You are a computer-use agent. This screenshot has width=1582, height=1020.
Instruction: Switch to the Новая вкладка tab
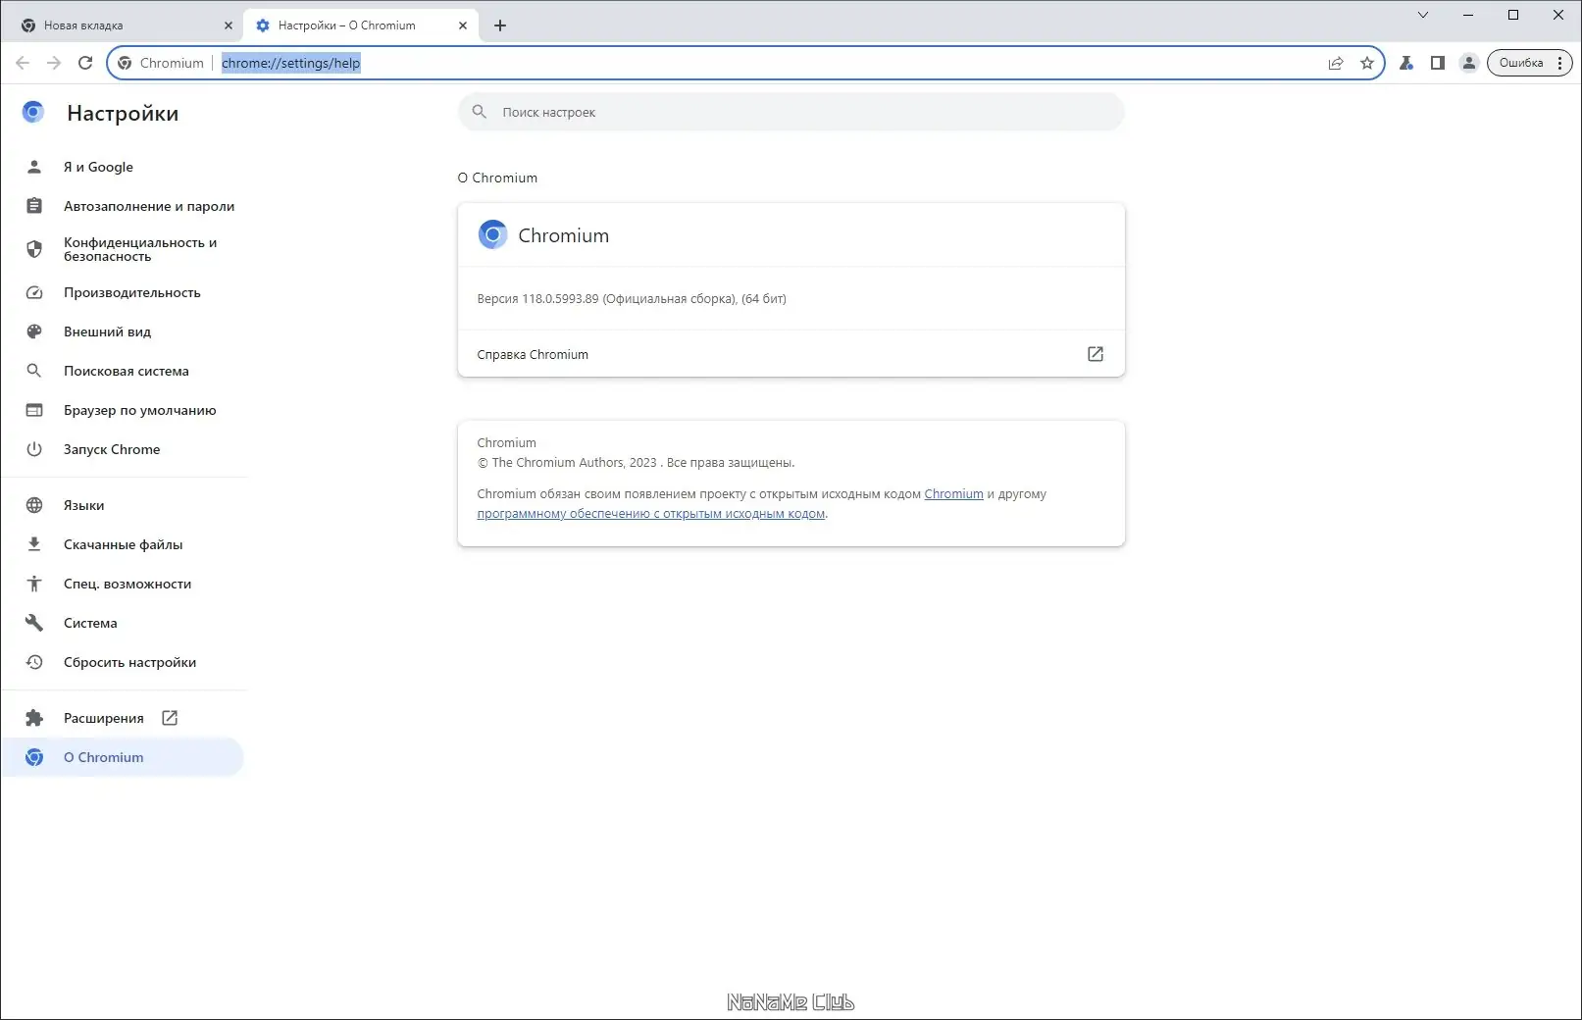[120, 25]
